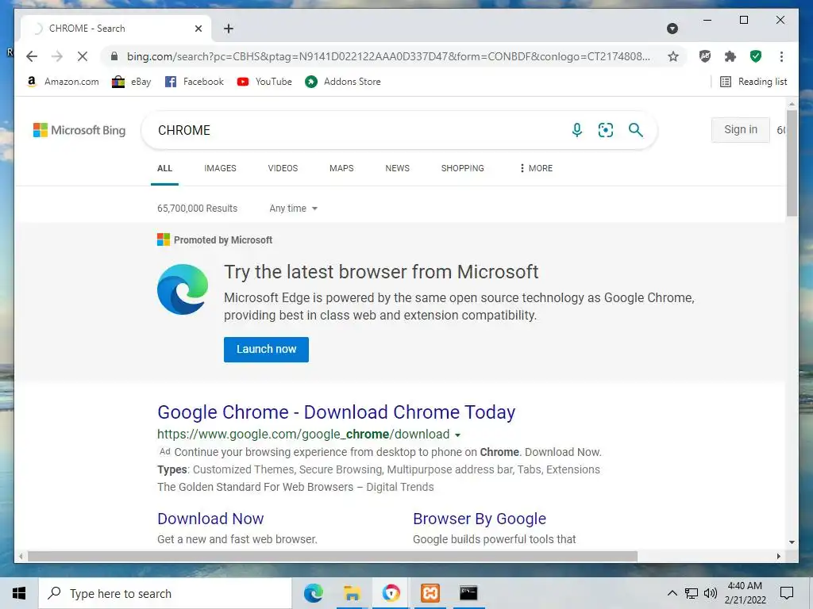
Task: Open the notification center icon
Action: pos(787,593)
